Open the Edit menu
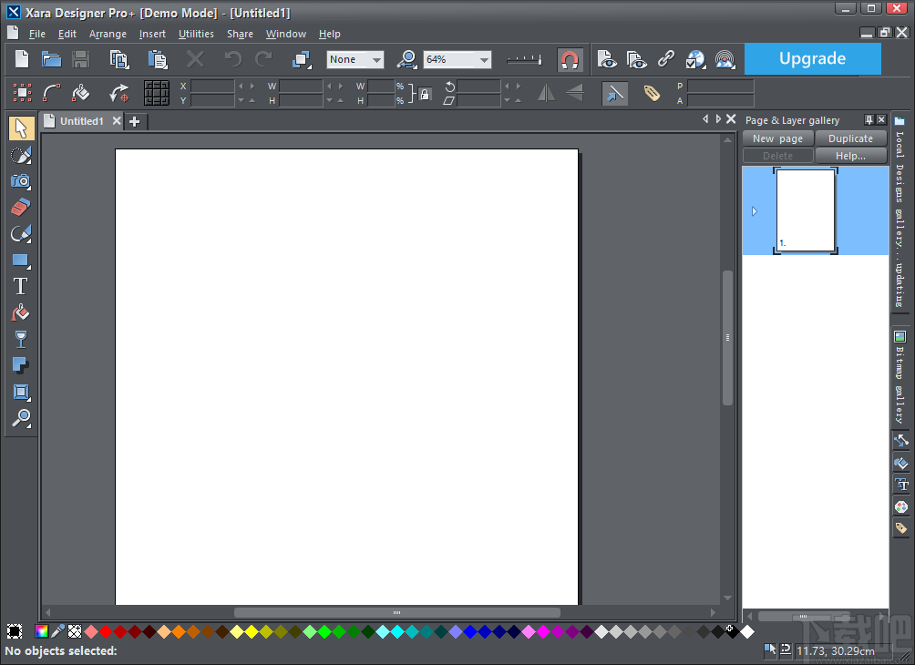915x665 pixels. tap(67, 34)
